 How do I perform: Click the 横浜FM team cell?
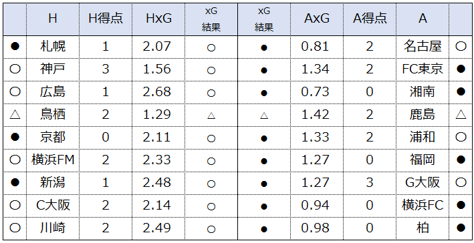tap(53, 160)
